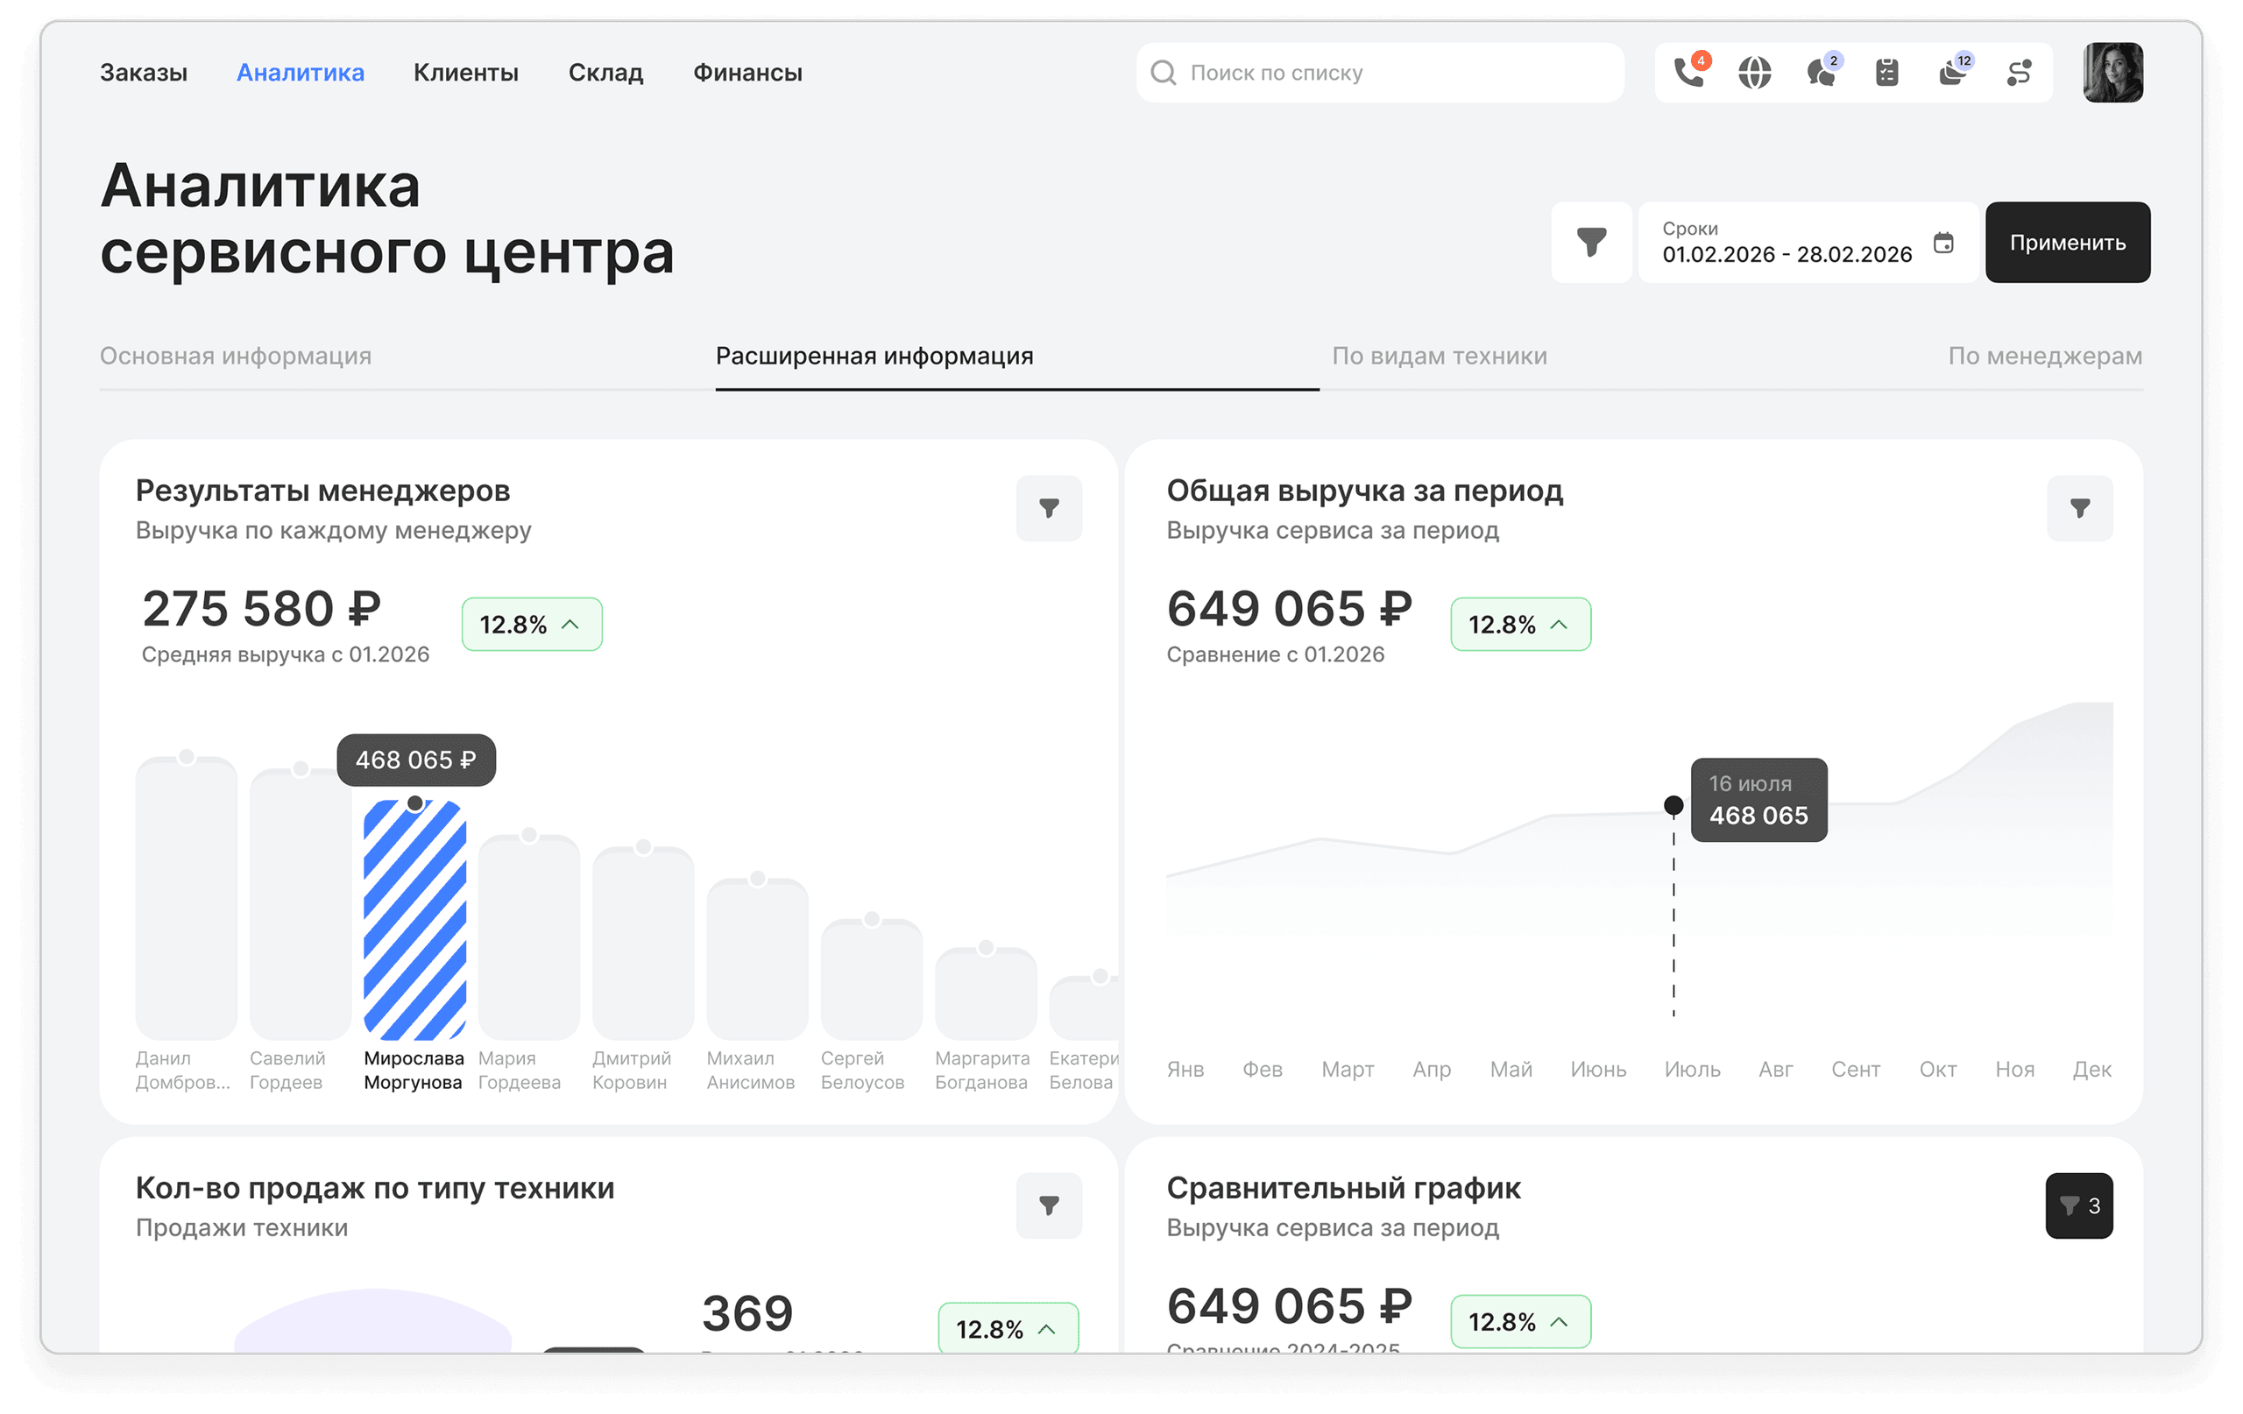Open filter settings for Результаты менеджеров
This screenshot has height=1414, width=2243.
[1049, 509]
